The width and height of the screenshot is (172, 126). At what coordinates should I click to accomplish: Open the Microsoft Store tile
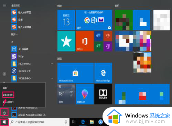[x=75, y=73]
